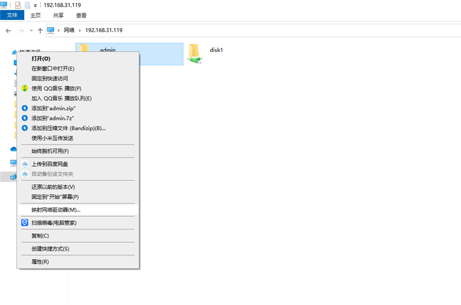461x305 pixels.
Task: Choose 属性(R) in the context menu
Action: 40,261
